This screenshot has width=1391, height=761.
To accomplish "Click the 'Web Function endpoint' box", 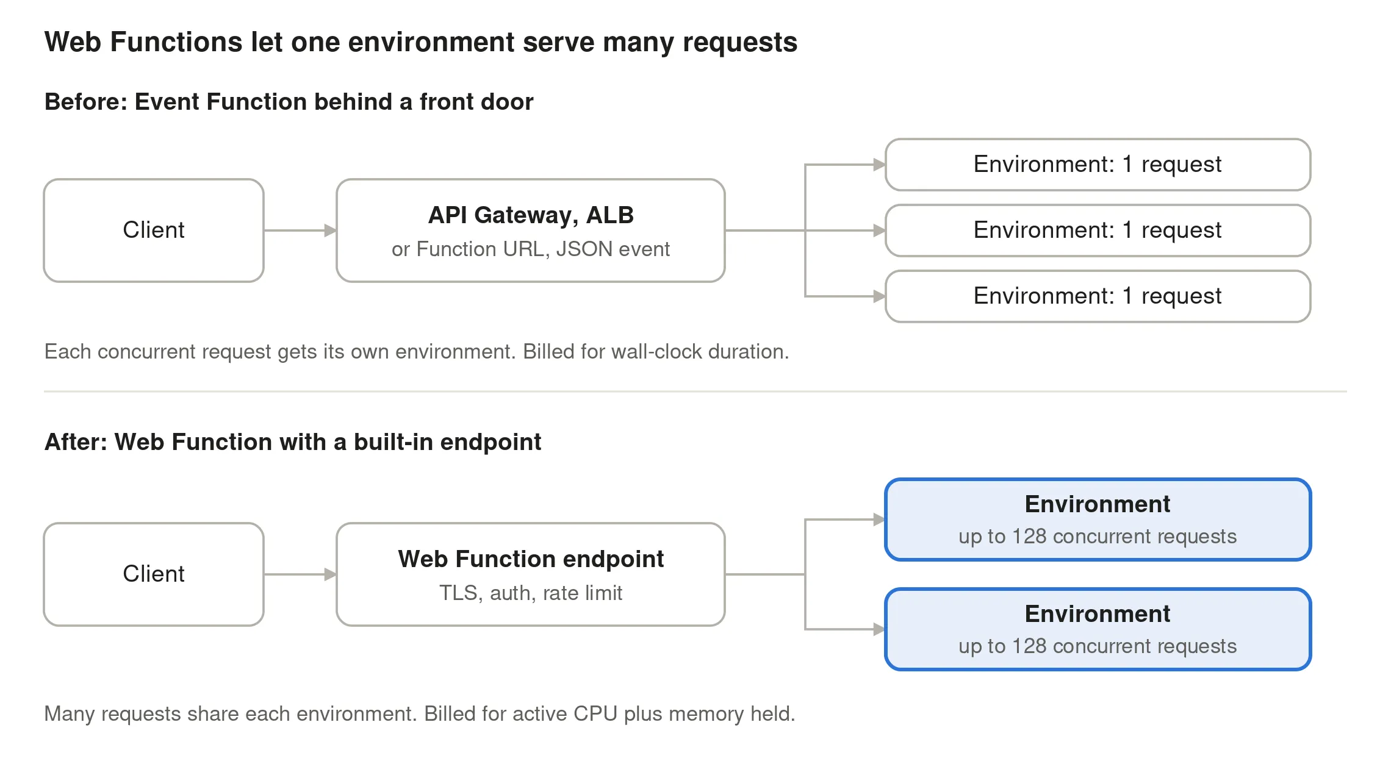I will point(531,574).
